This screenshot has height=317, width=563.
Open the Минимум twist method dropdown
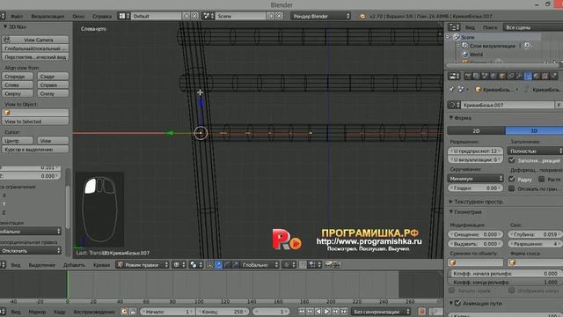475,179
